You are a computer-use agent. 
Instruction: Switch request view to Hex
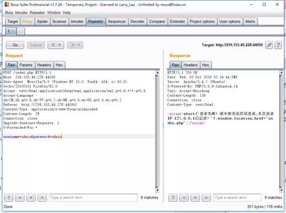click(59, 65)
